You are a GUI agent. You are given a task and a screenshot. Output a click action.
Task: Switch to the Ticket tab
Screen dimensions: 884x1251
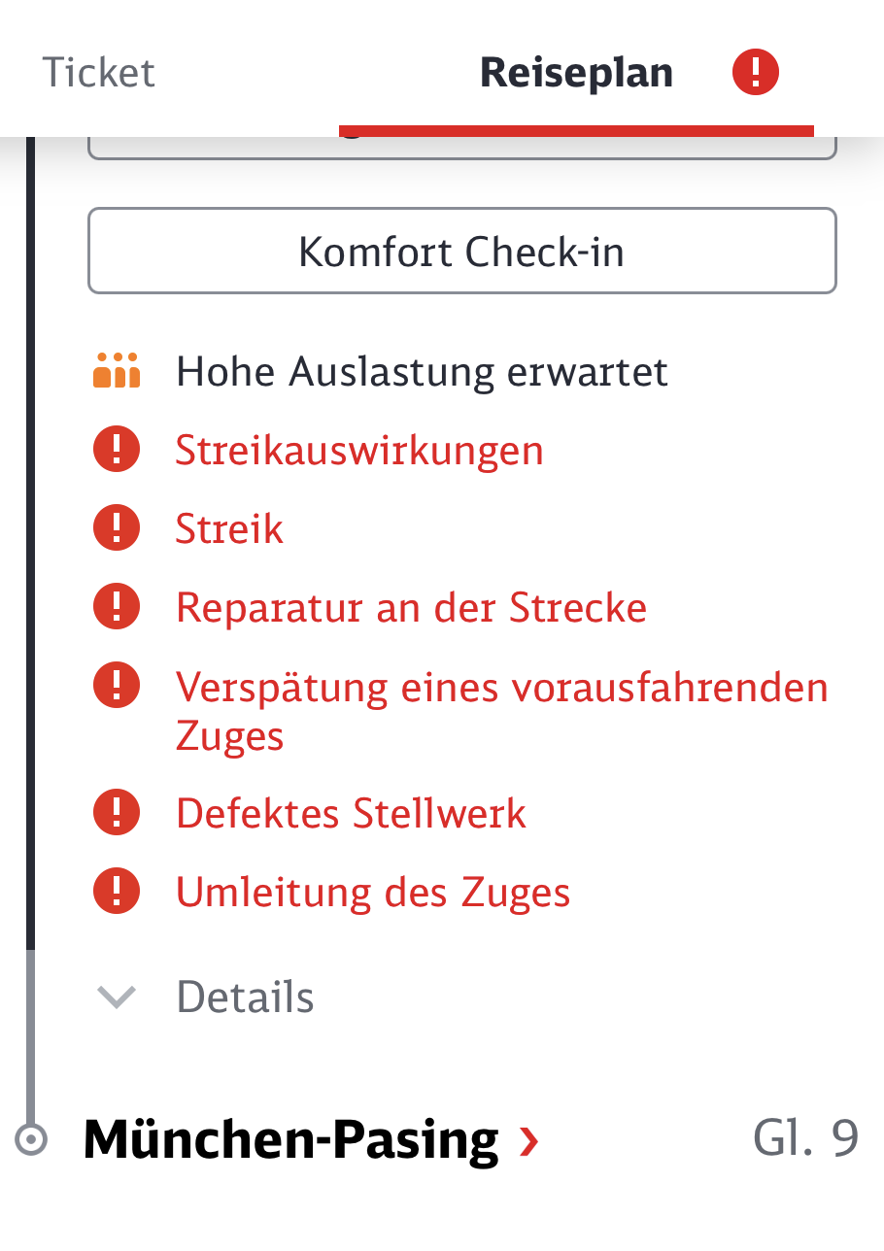click(98, 73)
